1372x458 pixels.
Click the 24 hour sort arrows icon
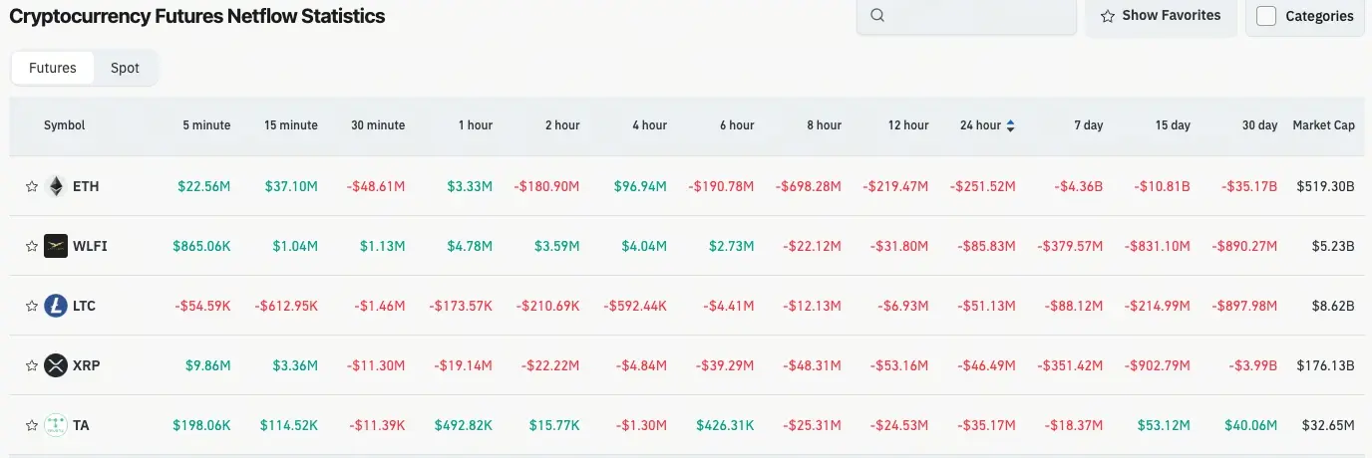click(x=1011, y=125)
